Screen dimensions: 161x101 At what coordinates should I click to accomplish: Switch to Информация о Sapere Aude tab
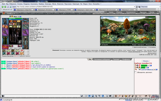[x=85, y=10]
